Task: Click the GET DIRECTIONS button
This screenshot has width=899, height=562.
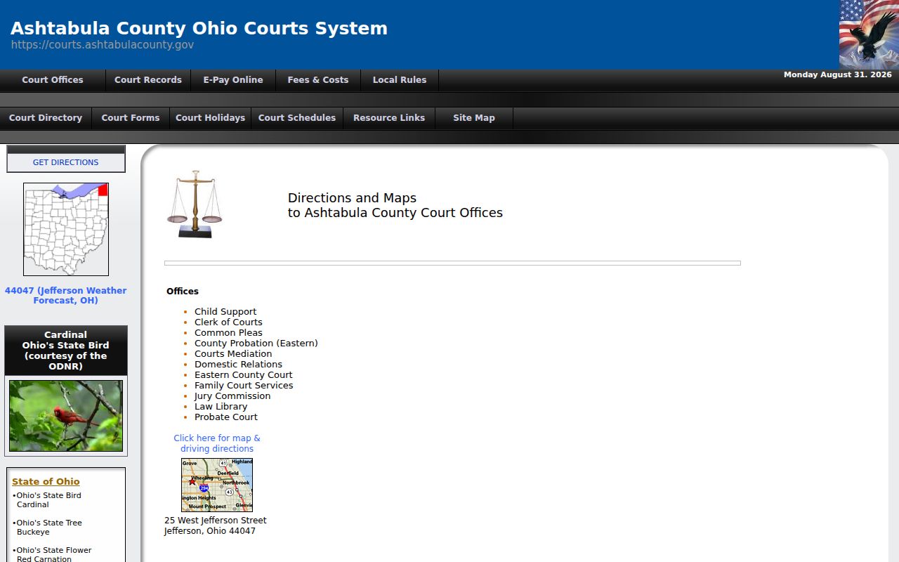Action: point(66,162)
